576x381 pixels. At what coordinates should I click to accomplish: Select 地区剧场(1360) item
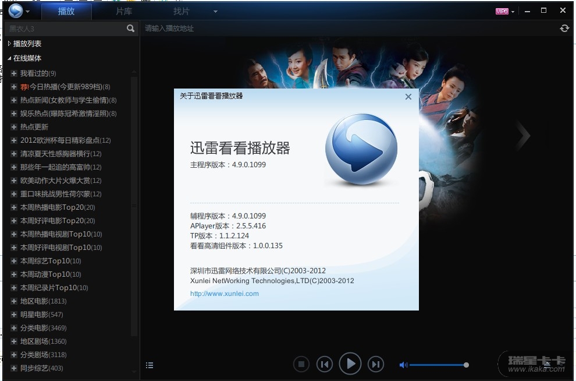(x=44, y=341)
